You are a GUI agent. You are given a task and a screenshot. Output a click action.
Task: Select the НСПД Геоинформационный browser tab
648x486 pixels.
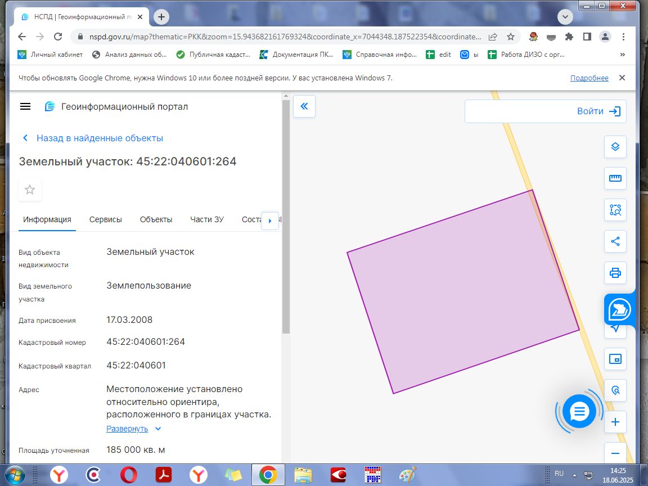pyautogui.click(x=82, y=17)
